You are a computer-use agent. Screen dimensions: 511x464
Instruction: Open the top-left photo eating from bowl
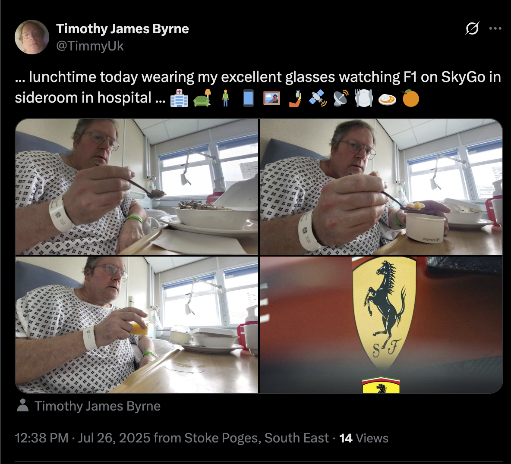coord(136,187)
